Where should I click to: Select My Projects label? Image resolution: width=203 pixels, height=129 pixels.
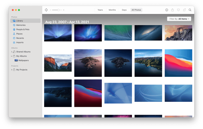tap(22, 70)
